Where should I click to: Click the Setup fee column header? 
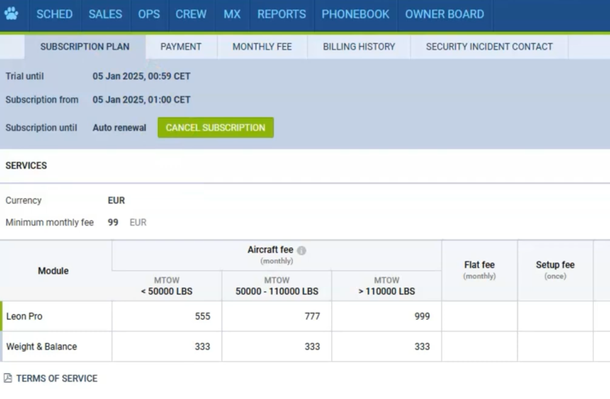click(555, 270)
